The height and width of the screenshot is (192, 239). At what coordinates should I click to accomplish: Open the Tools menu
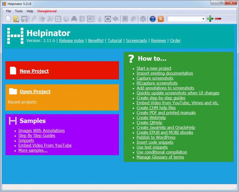[19, 11]
